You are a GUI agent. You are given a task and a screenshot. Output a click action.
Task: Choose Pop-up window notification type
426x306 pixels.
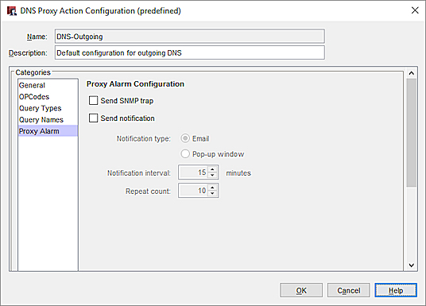[185, 154]
